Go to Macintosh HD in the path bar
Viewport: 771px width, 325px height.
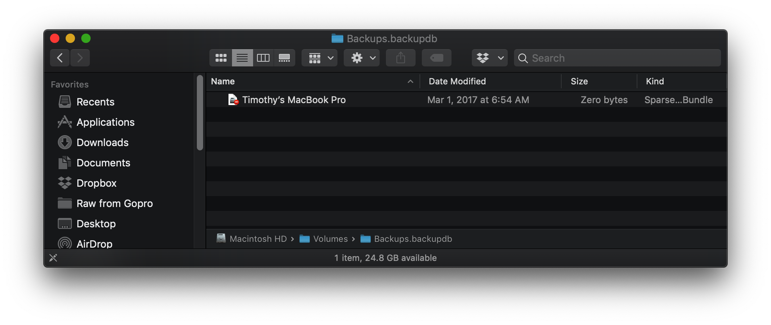(252, 239)
